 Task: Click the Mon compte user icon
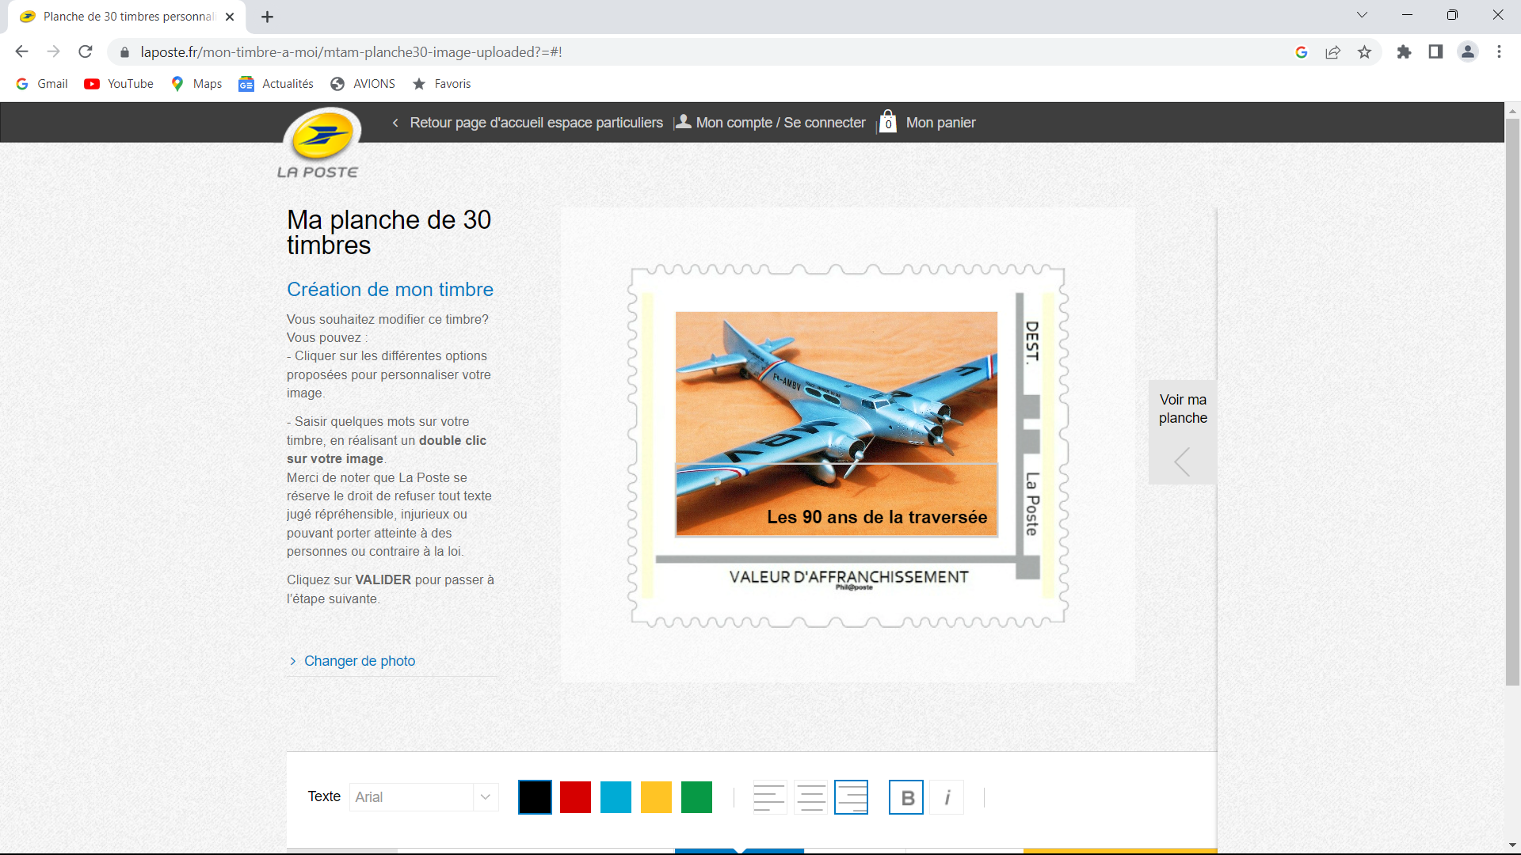[683, 122]
